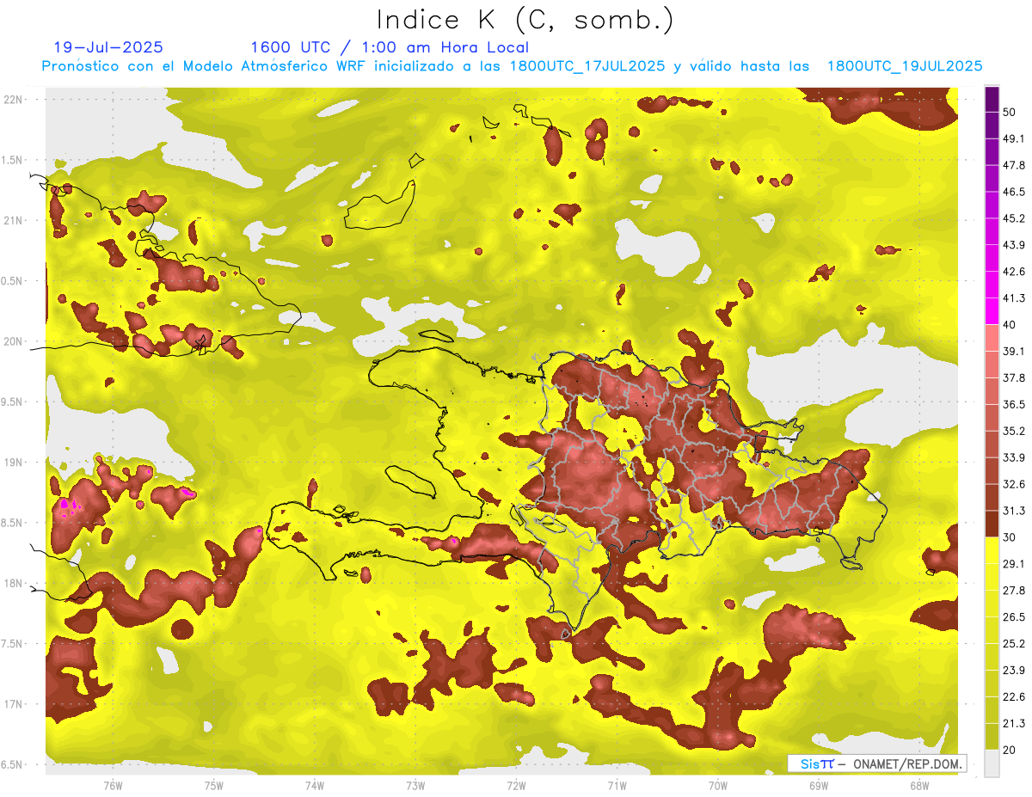Pick the dark brown swatch between 30 and 31.3
The width and height of the screenshot is (1032, 797).
click(992, 524)
